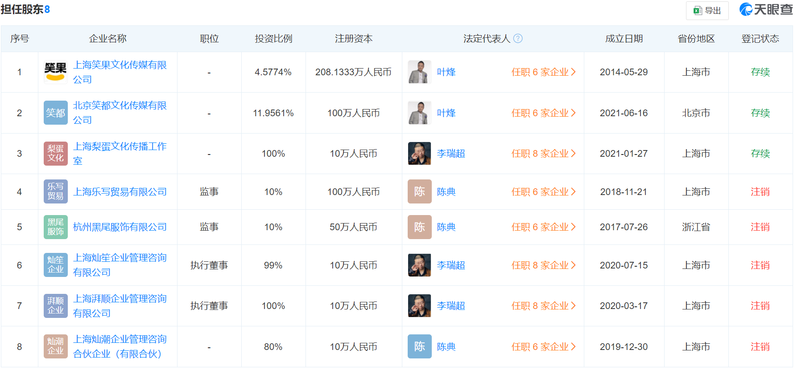810x370 pixels.
Task: Open 杭州黑尾服饰有限公司 link
Action: pos(120,227)
